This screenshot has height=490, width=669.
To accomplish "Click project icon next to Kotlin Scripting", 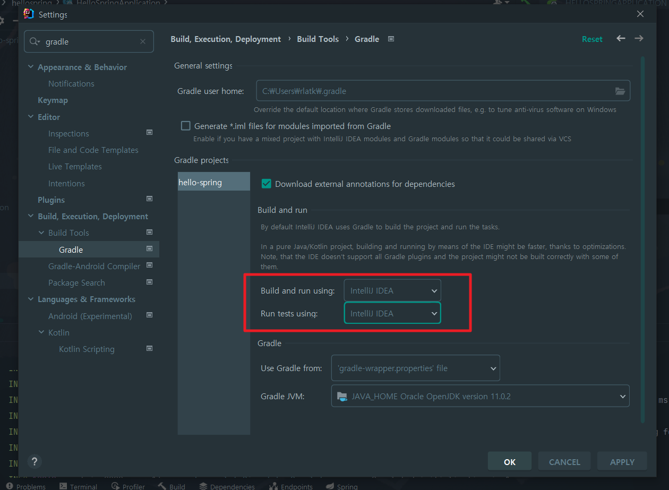I will coord(149,348).
